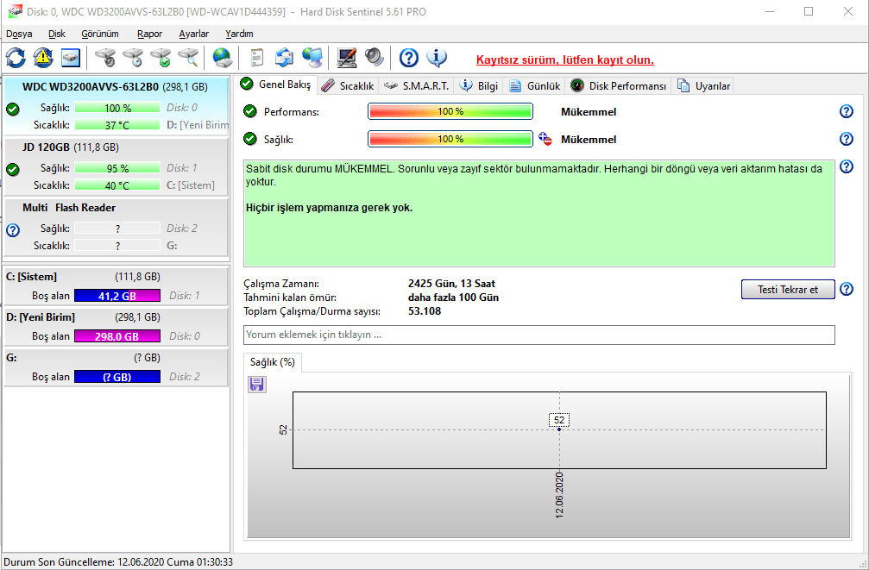Click the 298,0 GB free space bar

[x=117, y=336]
